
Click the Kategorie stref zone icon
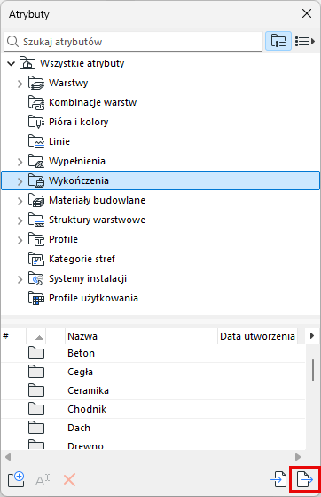tap(36, 259)
